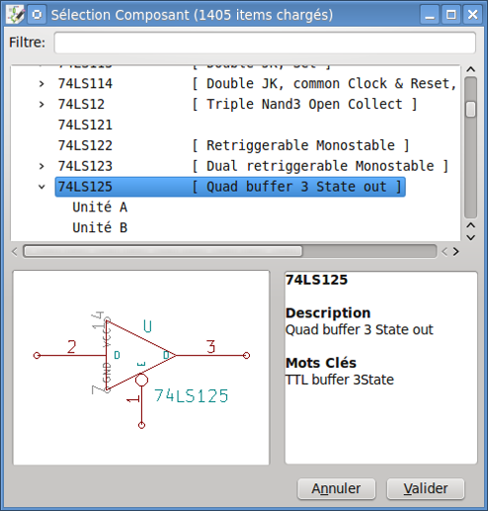The width and height of the screenshot is (488, 511).
Task: Click the vertical scrollbar down arrow
Action: 471,237
